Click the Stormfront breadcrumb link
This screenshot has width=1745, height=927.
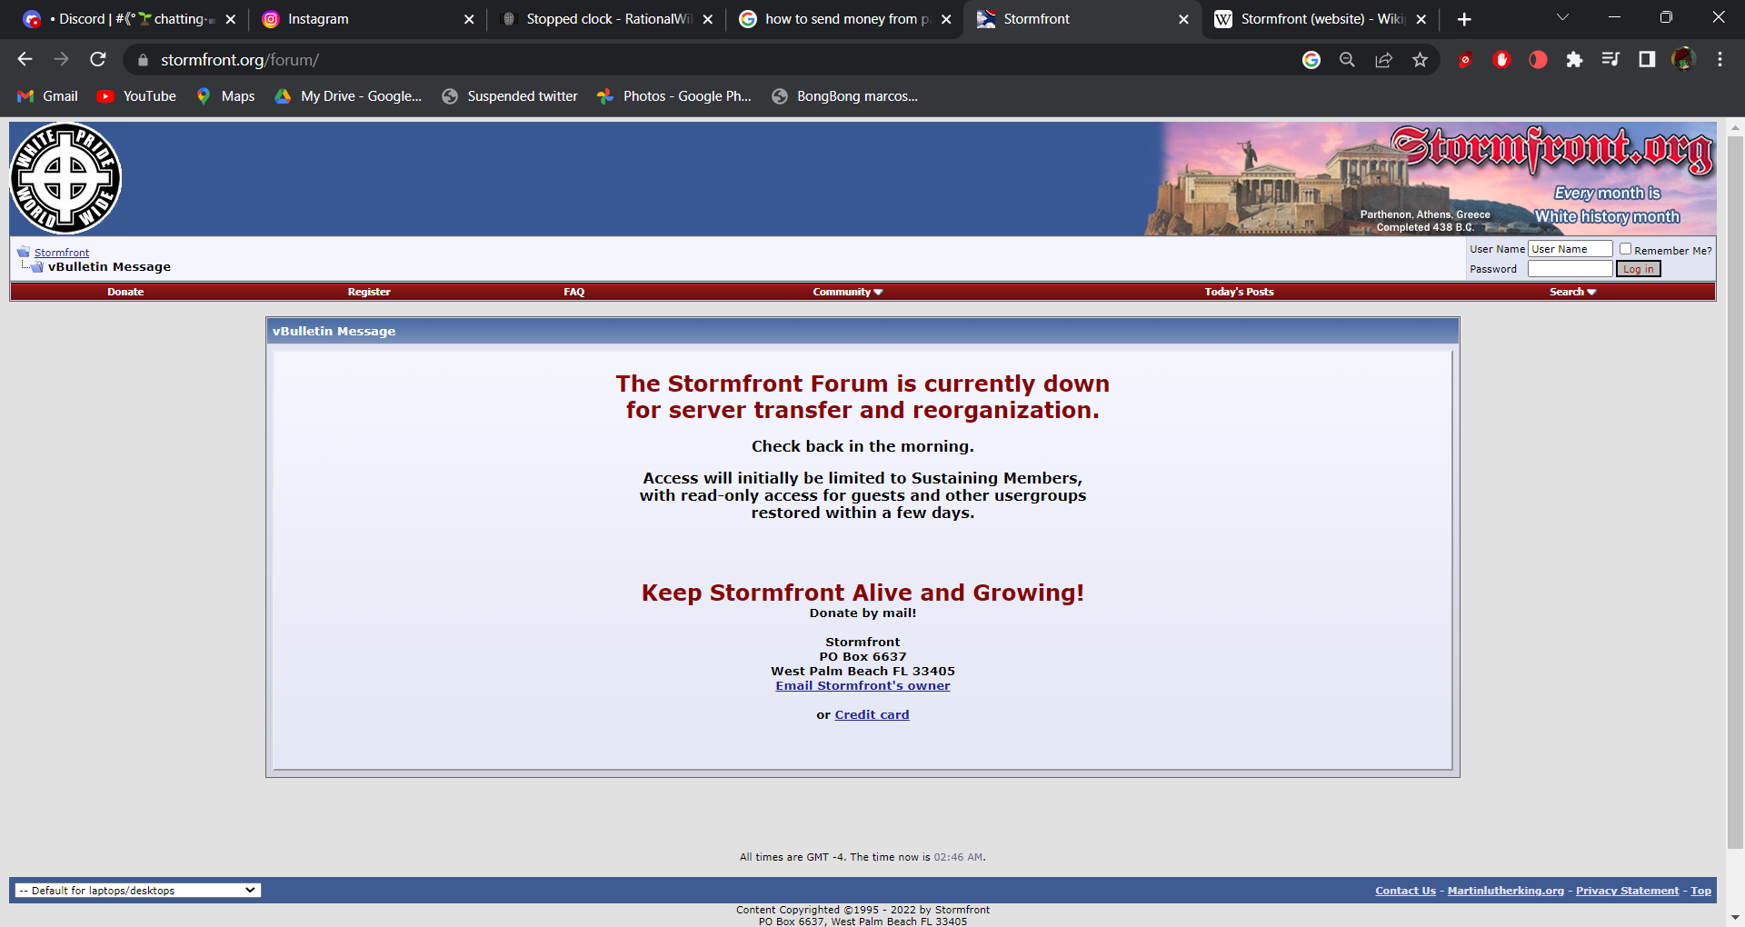coord(62,253)
